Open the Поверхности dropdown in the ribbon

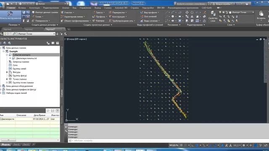click(x=41, y=21)
